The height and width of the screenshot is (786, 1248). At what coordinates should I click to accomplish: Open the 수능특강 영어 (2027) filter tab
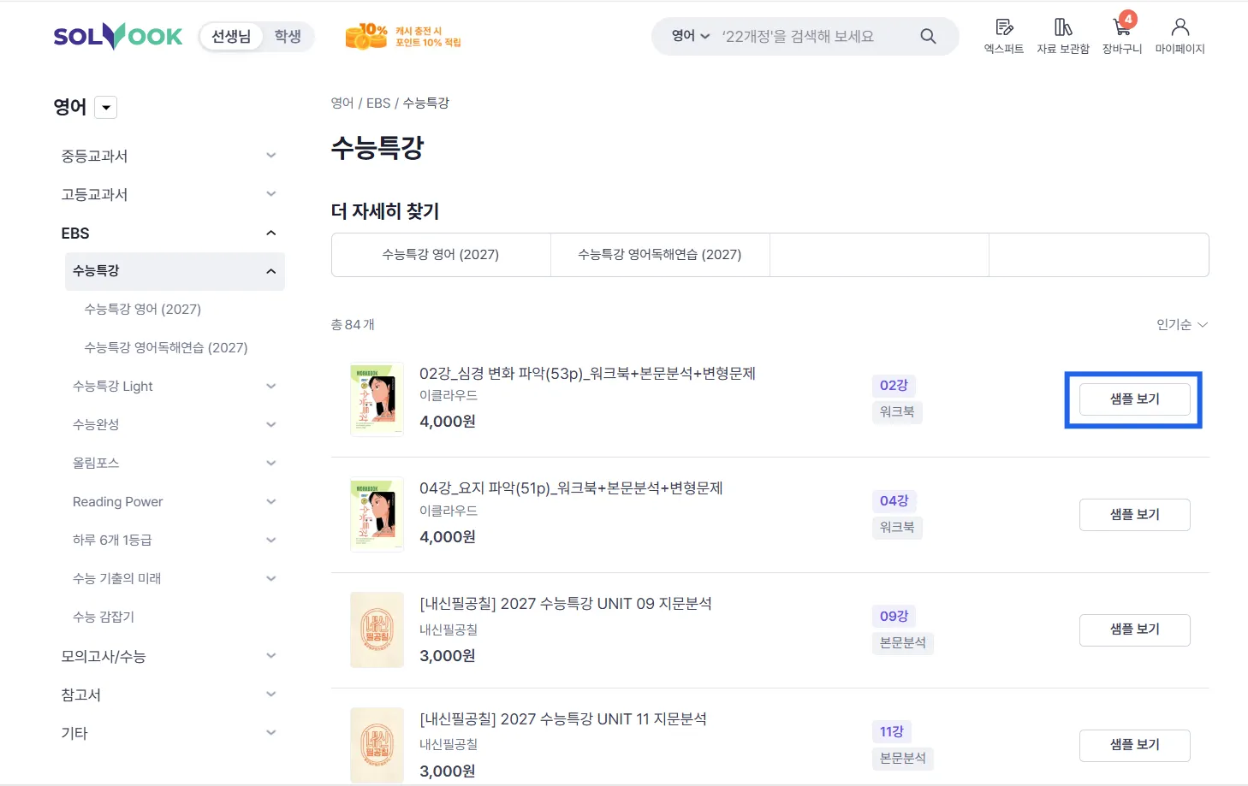click(441, 255)
